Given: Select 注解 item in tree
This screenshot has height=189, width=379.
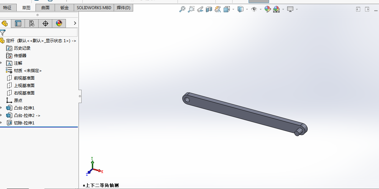Looking at the screenshot, I should click(x=18, y=63).
